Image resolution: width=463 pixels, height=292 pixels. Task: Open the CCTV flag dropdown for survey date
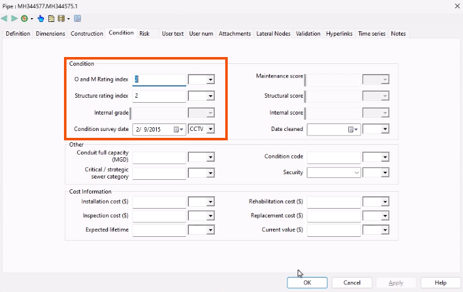pyautogui.click(x=210, y=129)
